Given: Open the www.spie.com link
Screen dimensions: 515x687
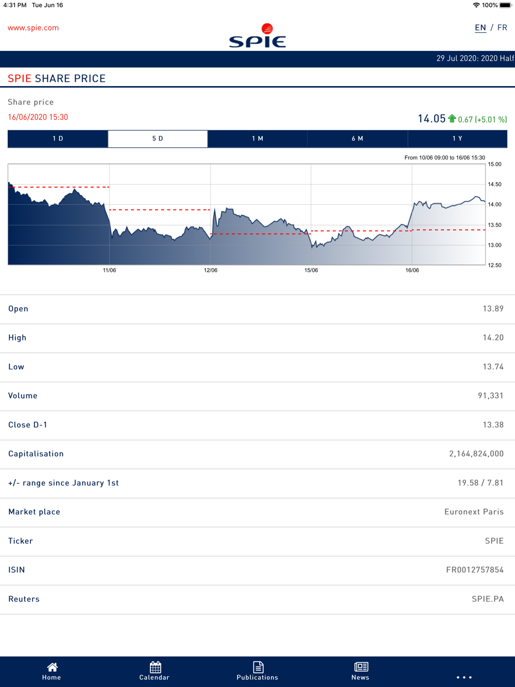Looking at the screenshot, I should (x=33, y=28).
